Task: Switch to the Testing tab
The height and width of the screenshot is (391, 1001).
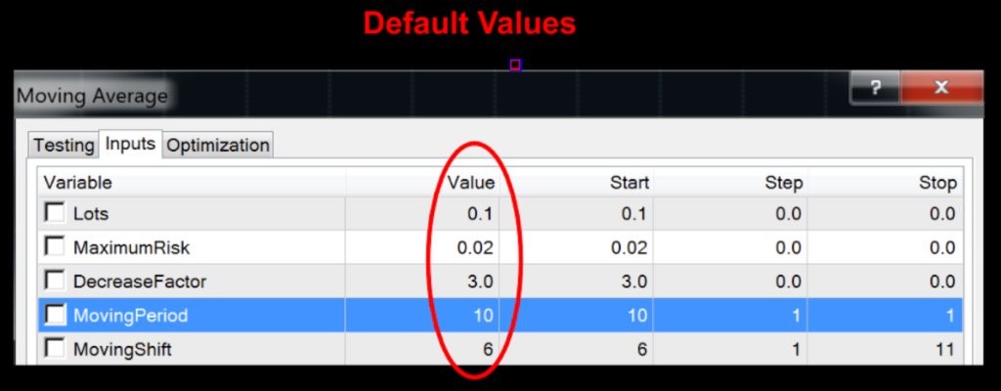Action: (x=64, y=145)
